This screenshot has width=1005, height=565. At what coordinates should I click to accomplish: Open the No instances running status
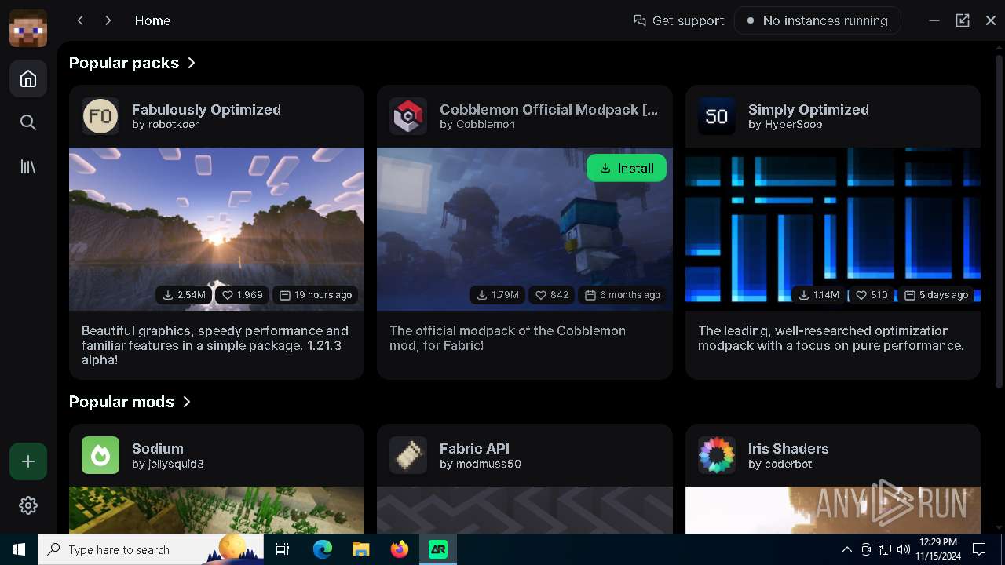[x=817, y=20]
